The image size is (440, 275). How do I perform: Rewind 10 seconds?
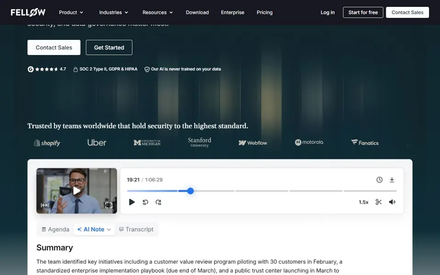point(145,202)
